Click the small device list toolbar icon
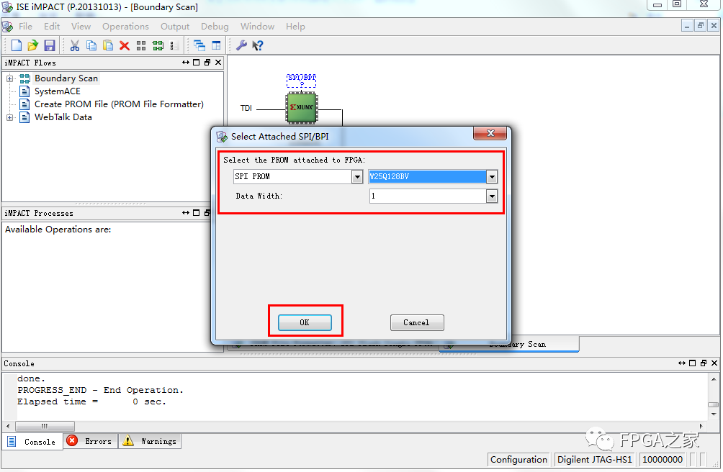The width and height of the screenshot is (723, 472). coord(174,45)
